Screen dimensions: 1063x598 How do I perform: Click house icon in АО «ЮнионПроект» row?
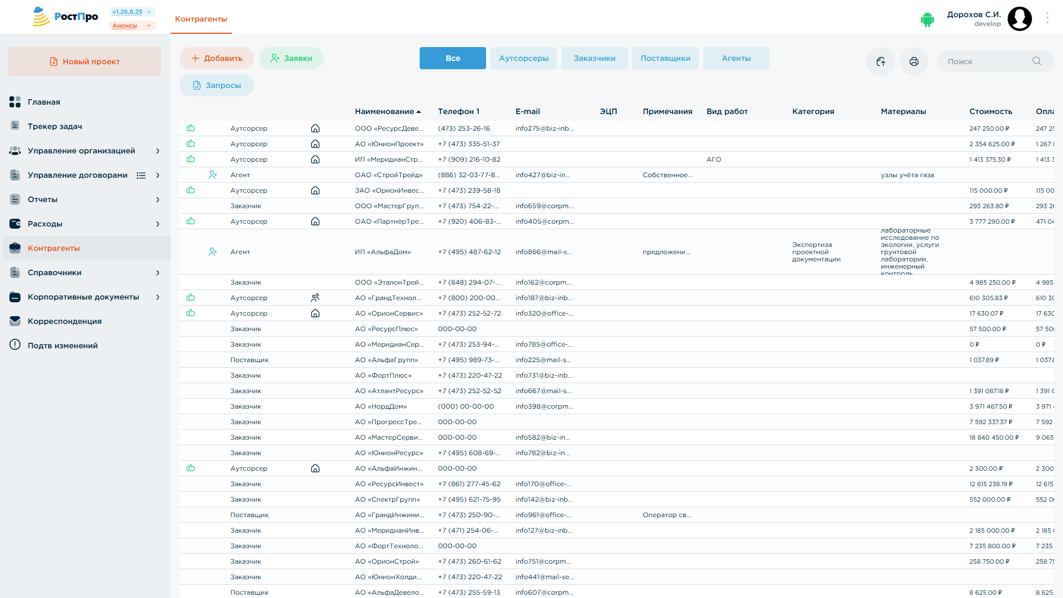tap(315, 144)
